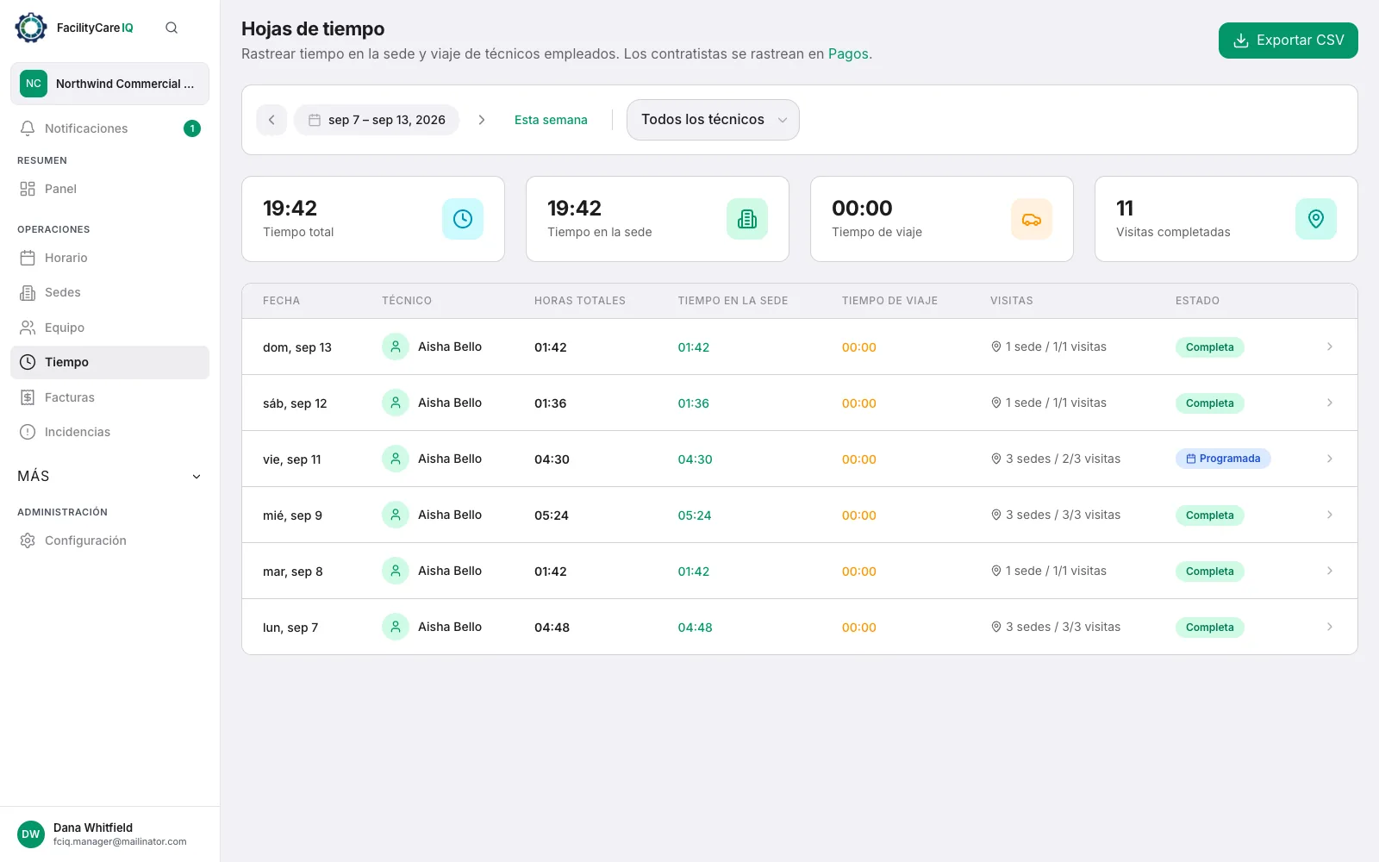Go to previous week arrow
This screenshot has width=1379, height=862.
(x=271, y=120)
